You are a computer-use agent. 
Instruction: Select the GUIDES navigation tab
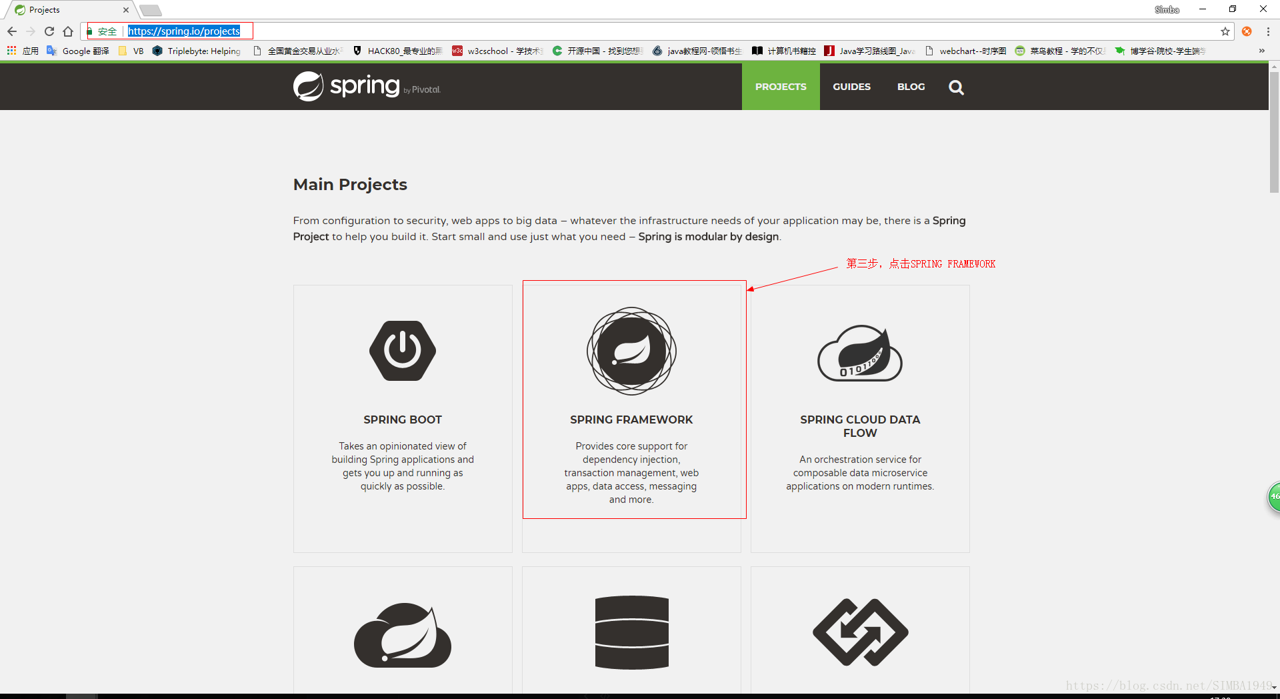coord(851,87)
